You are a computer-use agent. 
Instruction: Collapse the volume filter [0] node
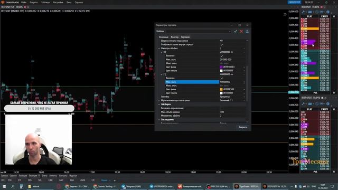click(162, 52)
